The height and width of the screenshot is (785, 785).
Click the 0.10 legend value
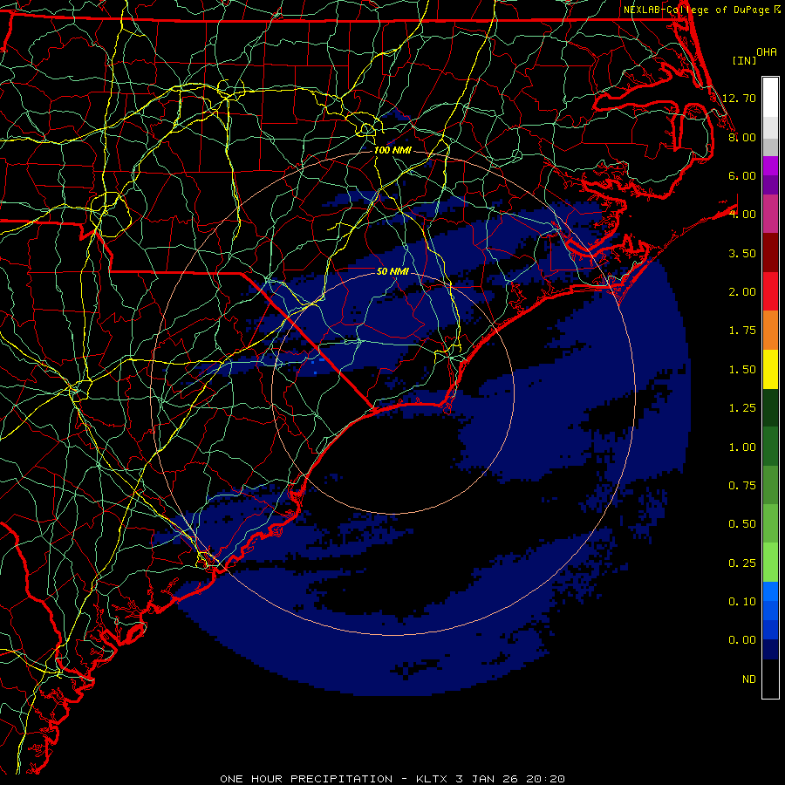[742, 602]
